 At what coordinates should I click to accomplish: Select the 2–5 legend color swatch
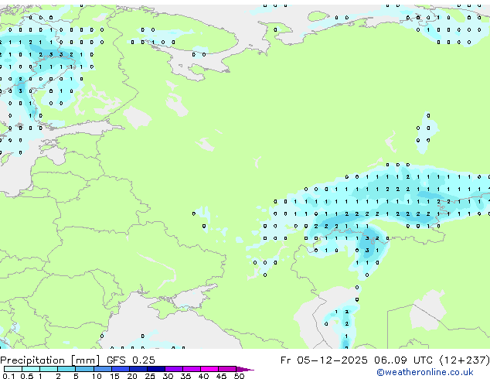[66, 369]
